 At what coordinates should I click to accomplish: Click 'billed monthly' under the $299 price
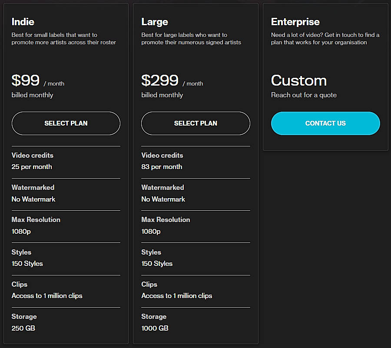[x=162, y=95]
